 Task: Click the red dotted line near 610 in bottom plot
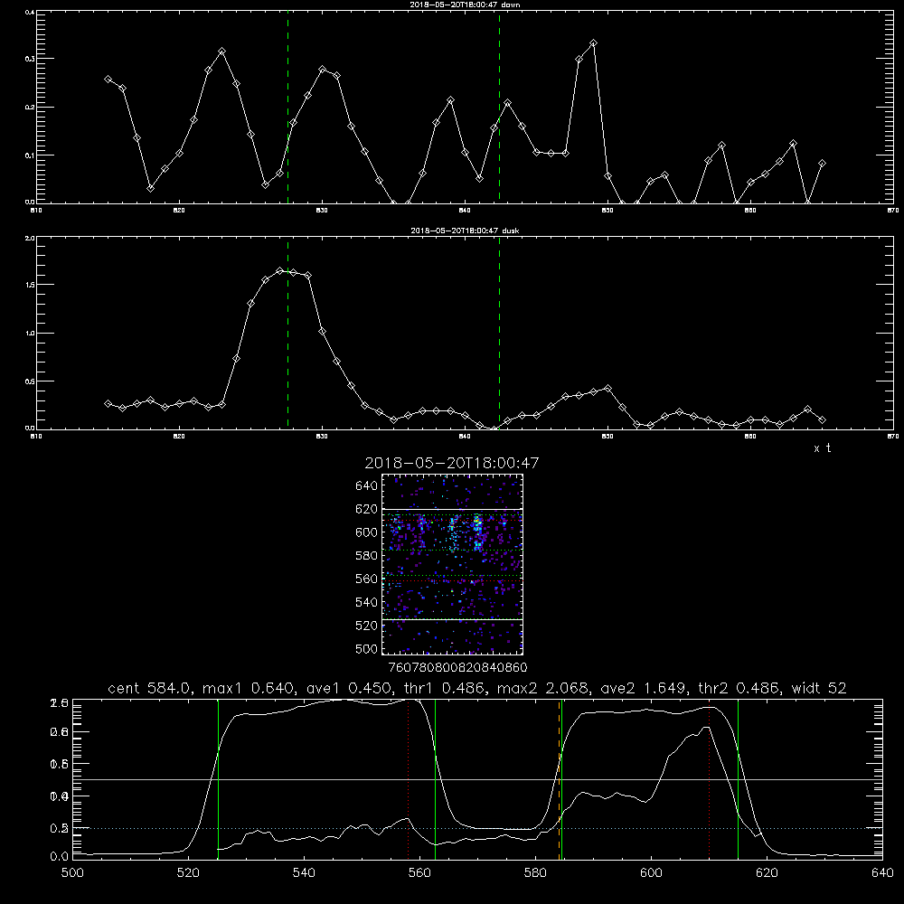(x=709, y=779)
